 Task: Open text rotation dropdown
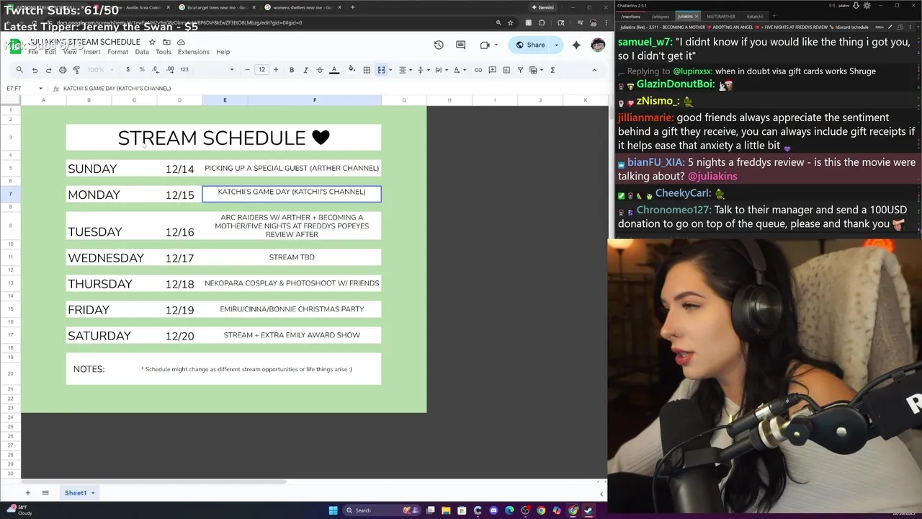(458, 70)
